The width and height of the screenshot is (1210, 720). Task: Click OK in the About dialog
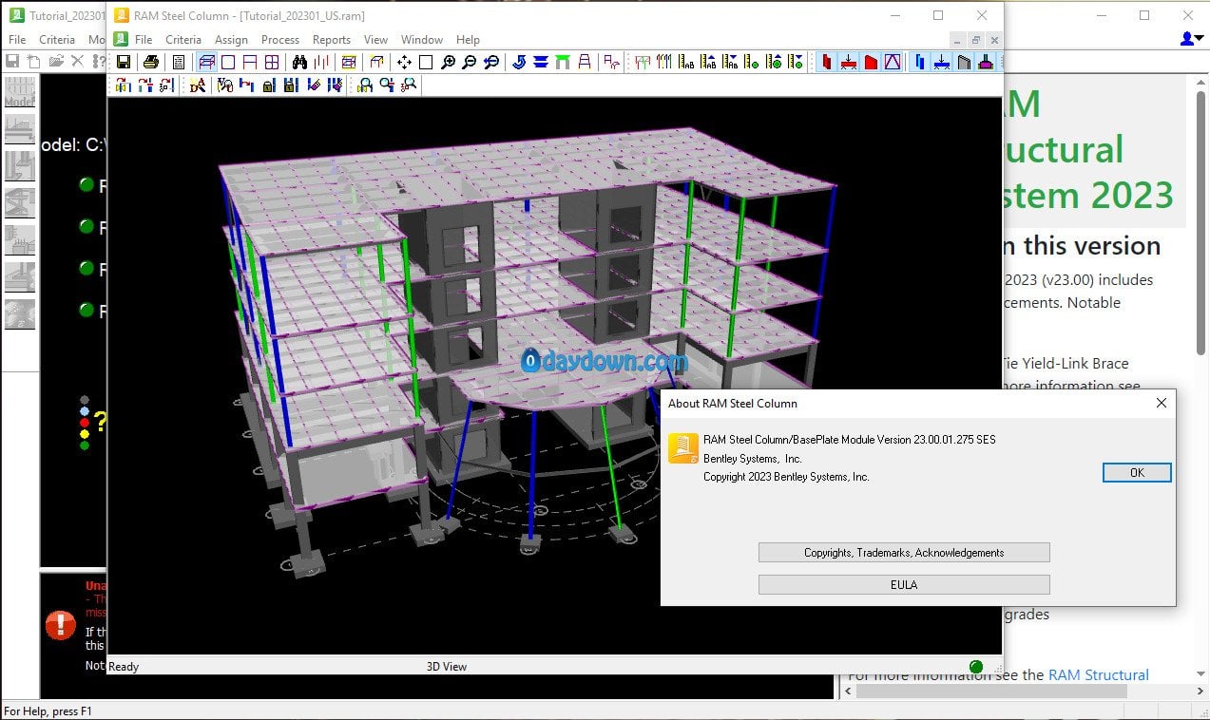pos(1137,472)
